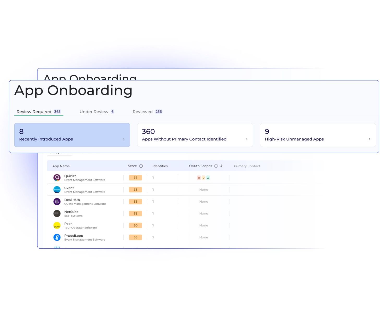Screen dimensions: 390x328
Task: Click the Quizizz score badge showing 35
Action: (135, 178)
